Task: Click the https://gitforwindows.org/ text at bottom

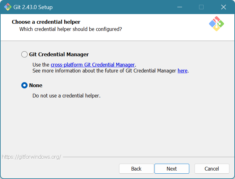Action: pyautogui.click(x=31, y=157)
